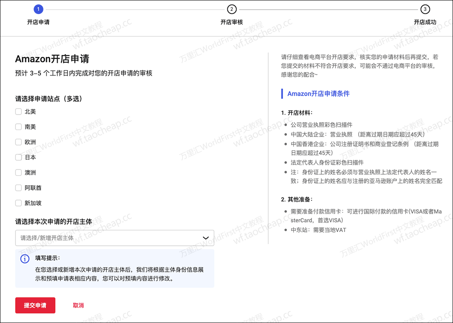Check the 北美 site checkbox

[x=18, y=112]
